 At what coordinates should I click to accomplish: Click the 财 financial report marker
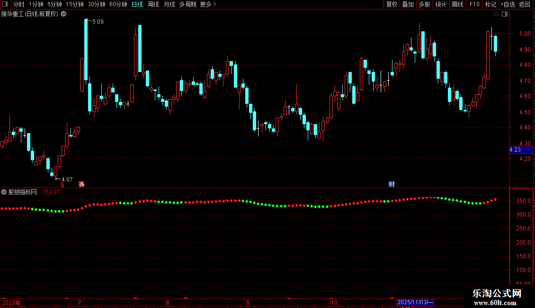(392, 184)
